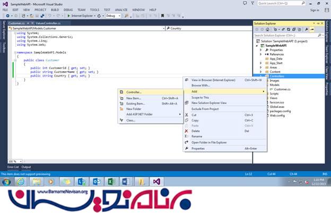The height and width of the screenshot is (213, 331).
Task: Open the BUILD menu
Action: pyautogui.click(x=54, y=10)
